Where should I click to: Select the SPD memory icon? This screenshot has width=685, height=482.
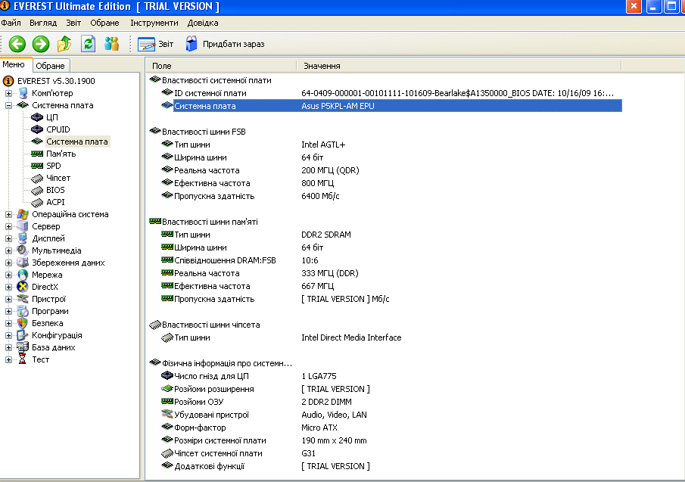pyautogui.click(x=37, y=166)
